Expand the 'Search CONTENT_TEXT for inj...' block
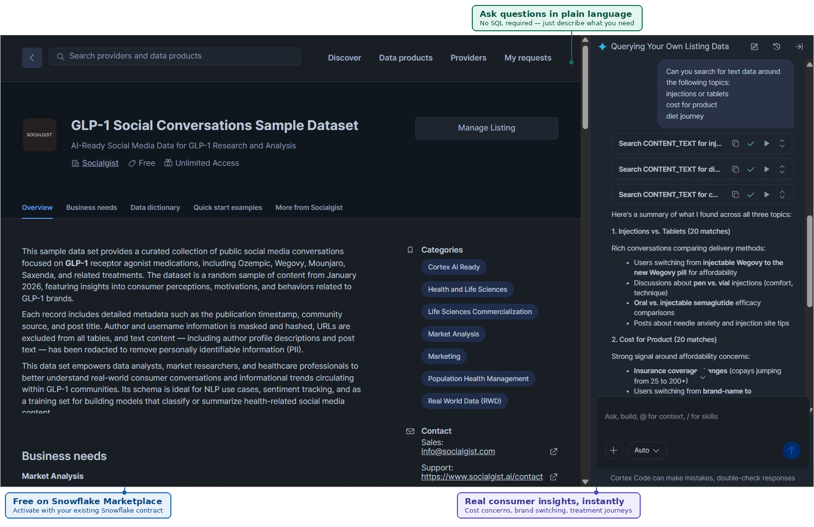 coord(782,143)
